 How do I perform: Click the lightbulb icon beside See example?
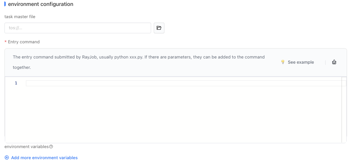[283, 62]
